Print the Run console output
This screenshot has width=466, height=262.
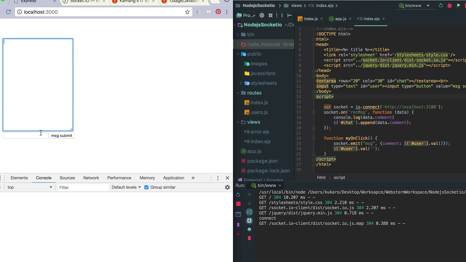[249, 230]
